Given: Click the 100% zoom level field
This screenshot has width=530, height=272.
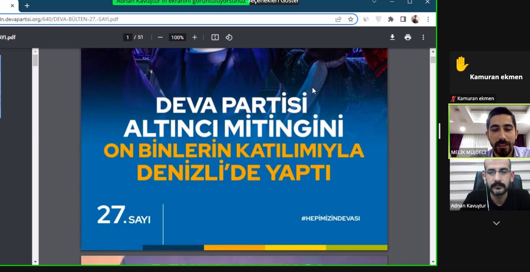Looking at the screenshot, I should click(x=178, y=37).
